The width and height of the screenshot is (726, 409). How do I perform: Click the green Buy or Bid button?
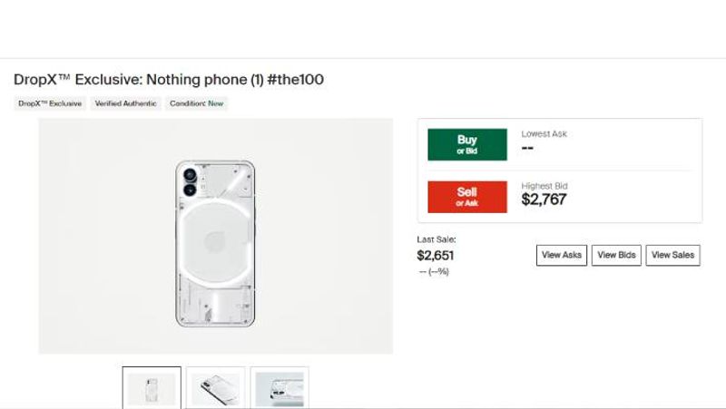click(467, 144)
